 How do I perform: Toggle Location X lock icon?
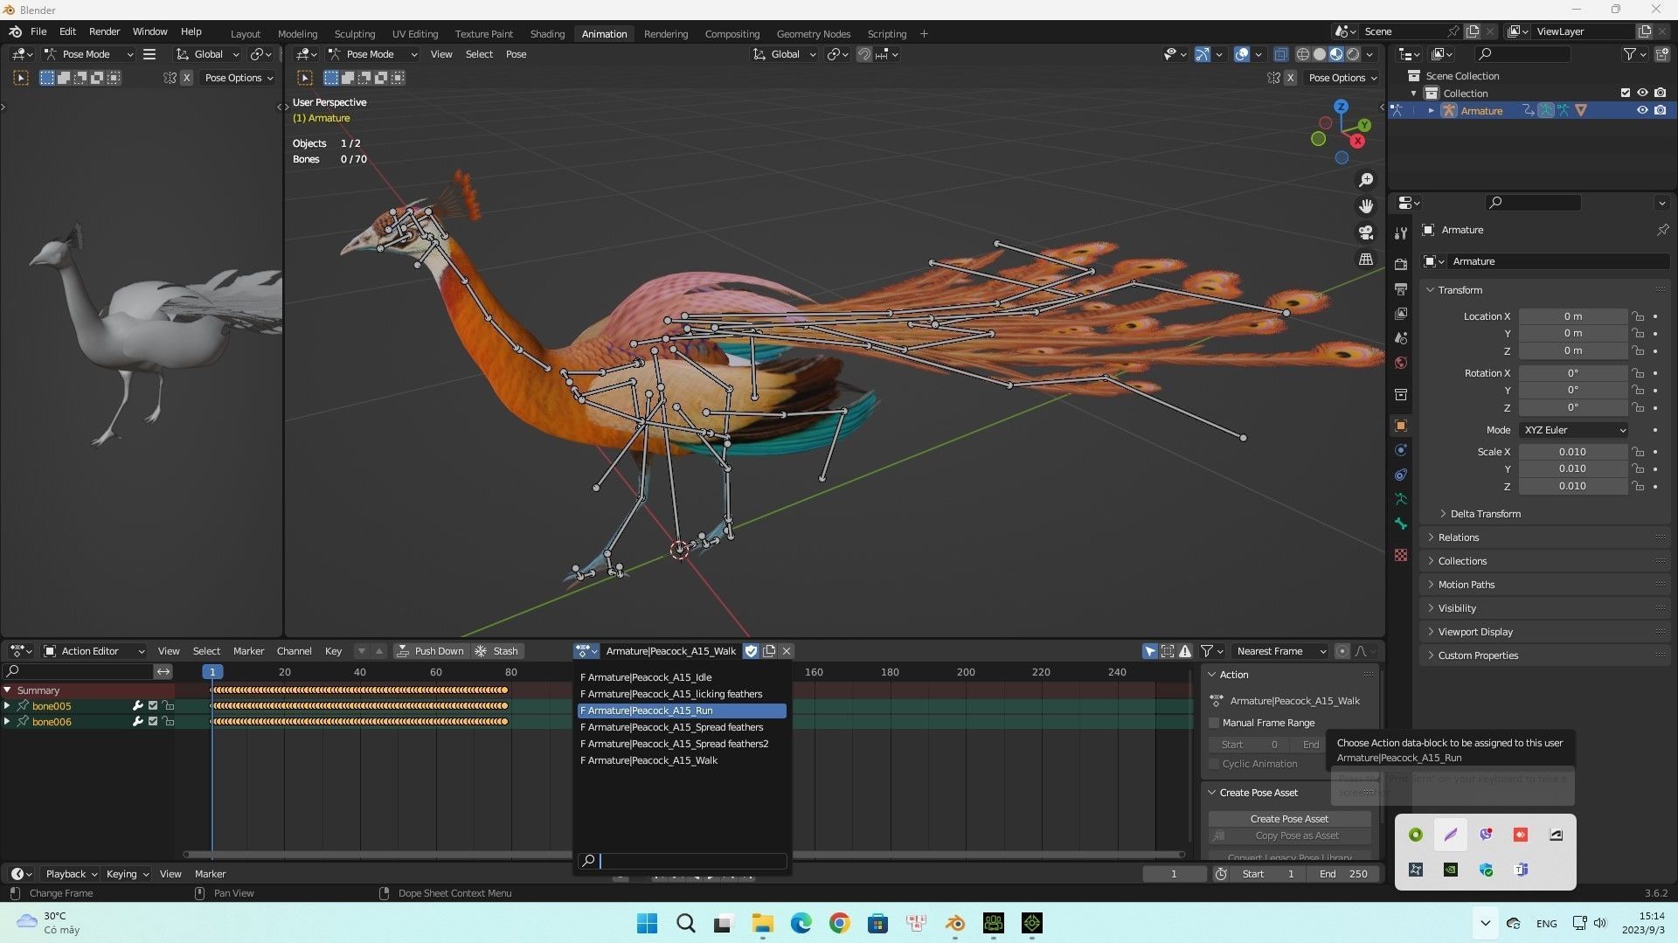point(1638,316)
